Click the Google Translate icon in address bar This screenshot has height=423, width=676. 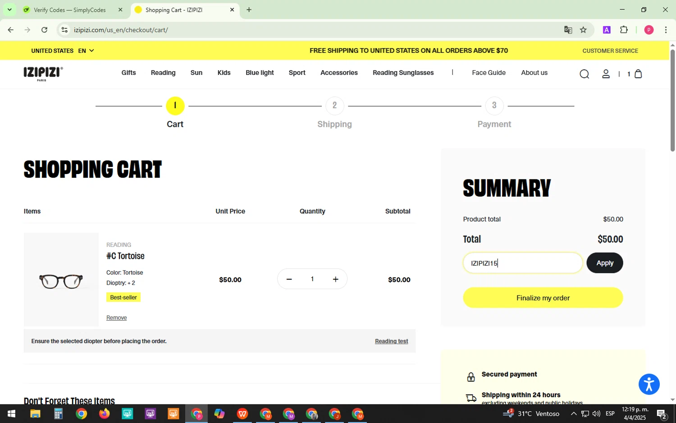coord(568,30)
